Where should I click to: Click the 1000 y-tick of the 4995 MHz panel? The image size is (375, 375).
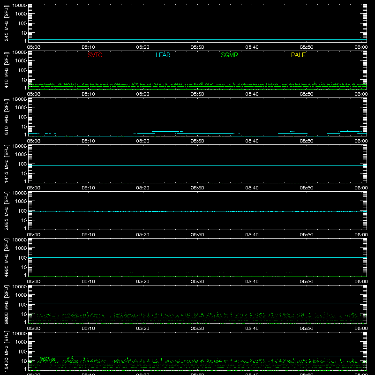[21, 248]
